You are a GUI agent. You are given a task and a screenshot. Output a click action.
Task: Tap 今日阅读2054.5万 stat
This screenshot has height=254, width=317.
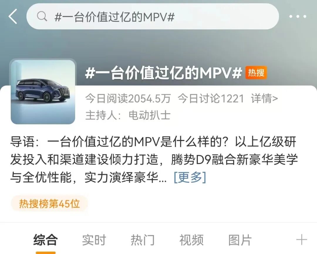coord(128,99)
